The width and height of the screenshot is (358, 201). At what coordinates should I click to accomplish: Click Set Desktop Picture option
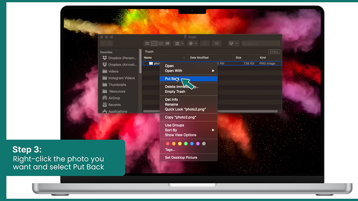(x=189, y=158)
